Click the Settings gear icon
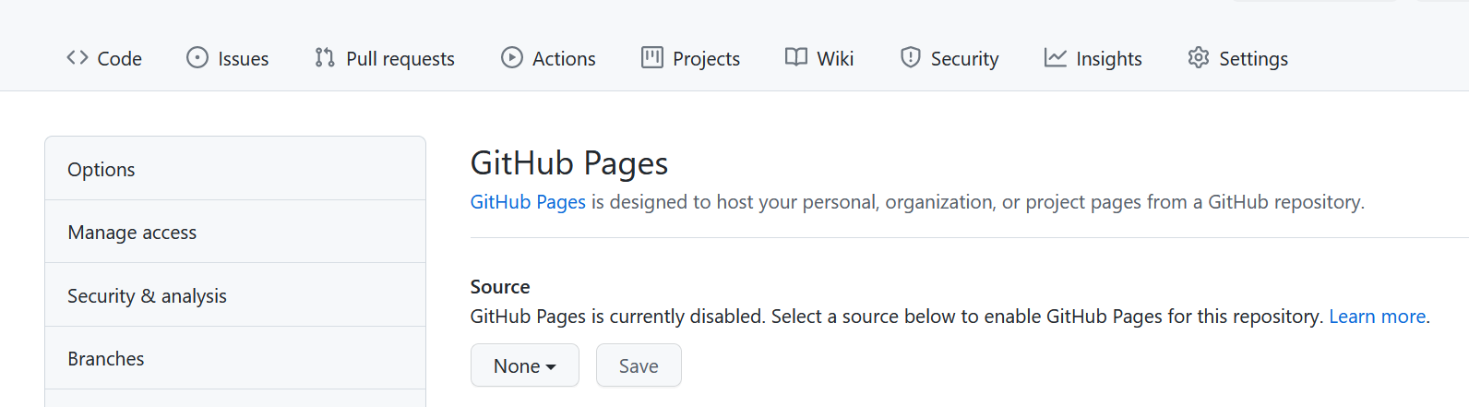The height and width of the screenshot is (407, 1469). click(x=1199, y=58)
